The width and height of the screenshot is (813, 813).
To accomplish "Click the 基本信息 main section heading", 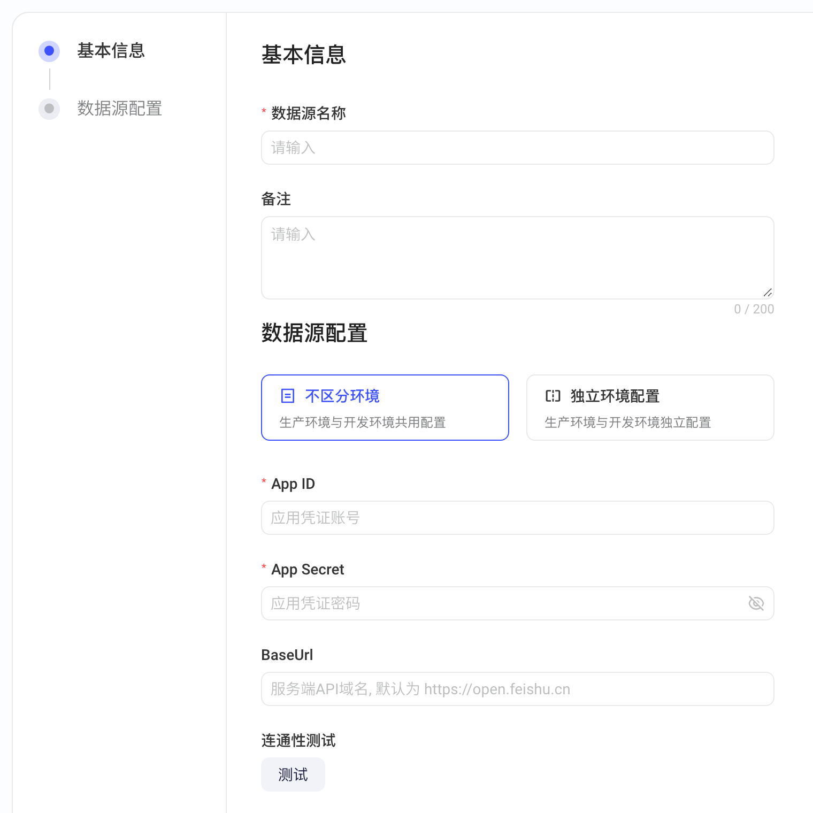I will coord(304,55).
